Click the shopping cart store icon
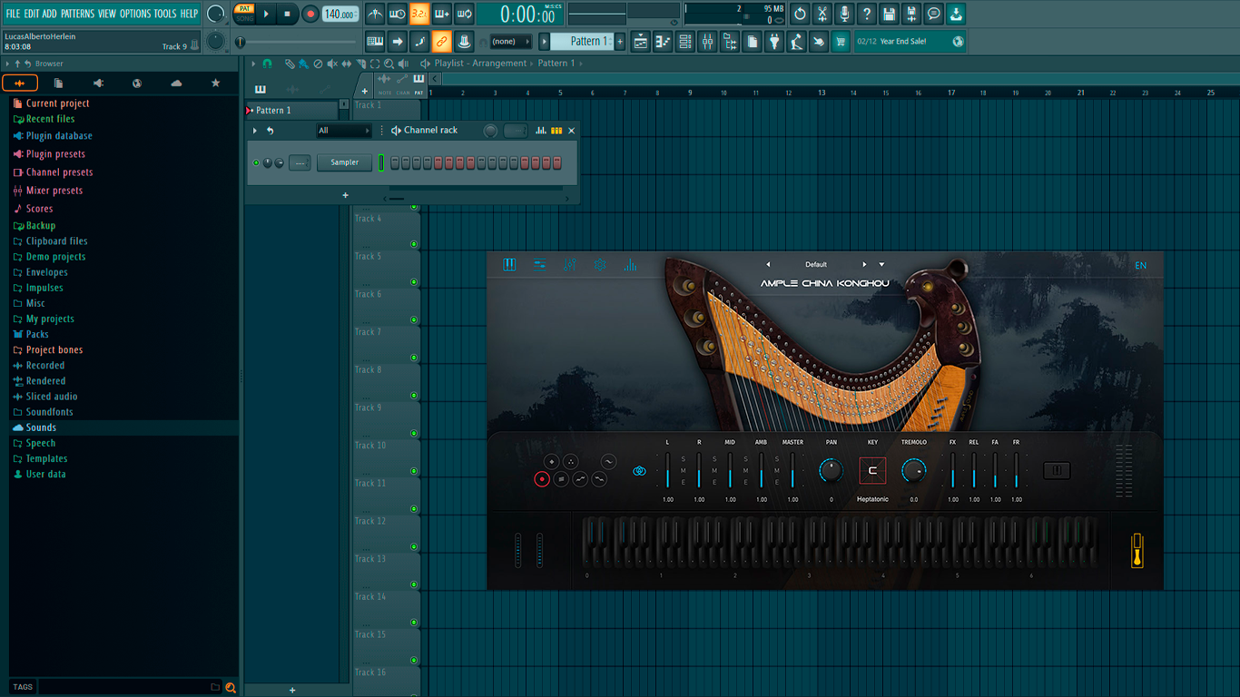 coord(841,42)
